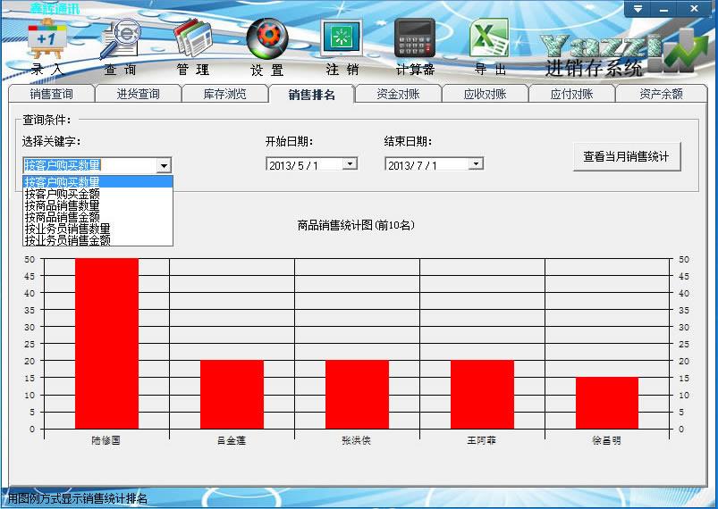This screenshot has height=509, width=718.
Task: Open the 录入 entry icon
Action: click(x=47, y=40)
